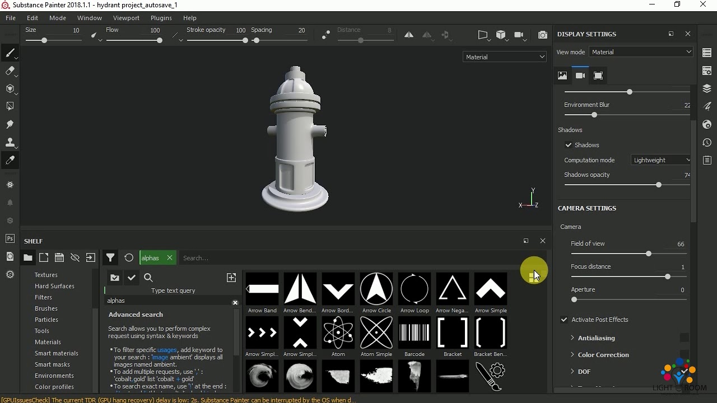Open the Layers panel icon
The image size is (717, 403).
pyautogui.click(x=707, y=88)
